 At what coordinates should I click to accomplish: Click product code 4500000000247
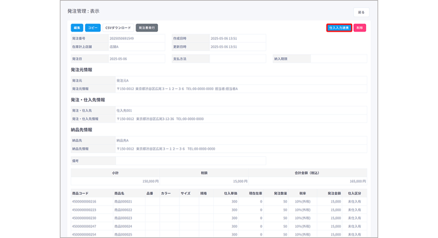[84, 227]
